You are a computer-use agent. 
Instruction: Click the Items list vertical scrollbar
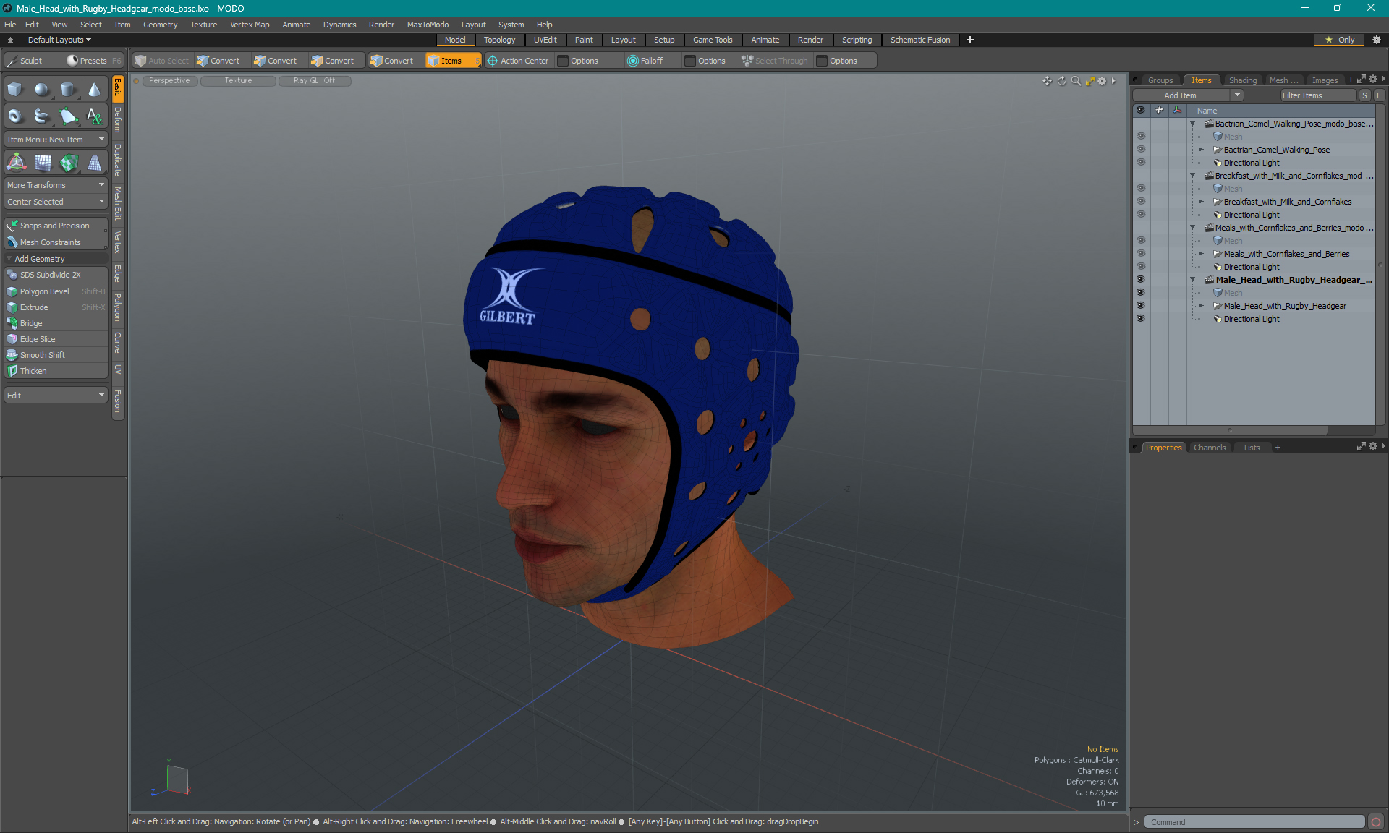(1381, 266)
